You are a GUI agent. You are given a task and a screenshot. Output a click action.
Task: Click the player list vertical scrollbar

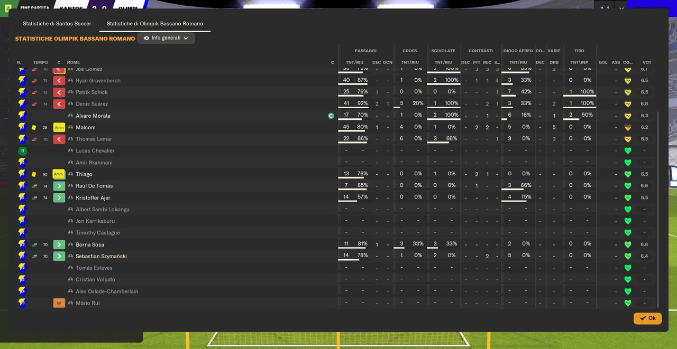(658, 209)
